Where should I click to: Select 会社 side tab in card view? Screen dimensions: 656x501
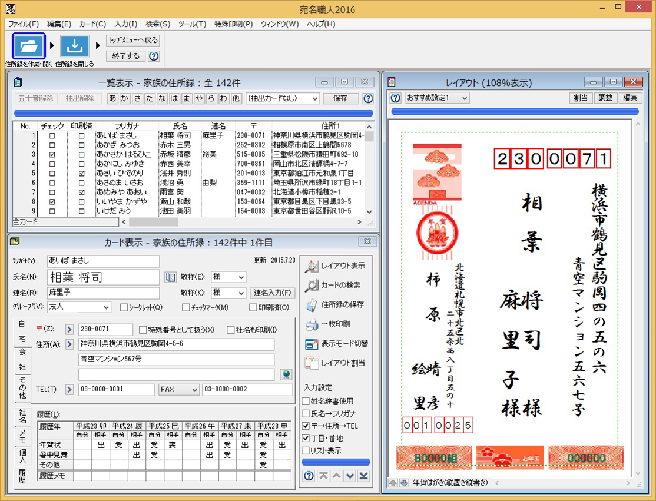(22, 360)
